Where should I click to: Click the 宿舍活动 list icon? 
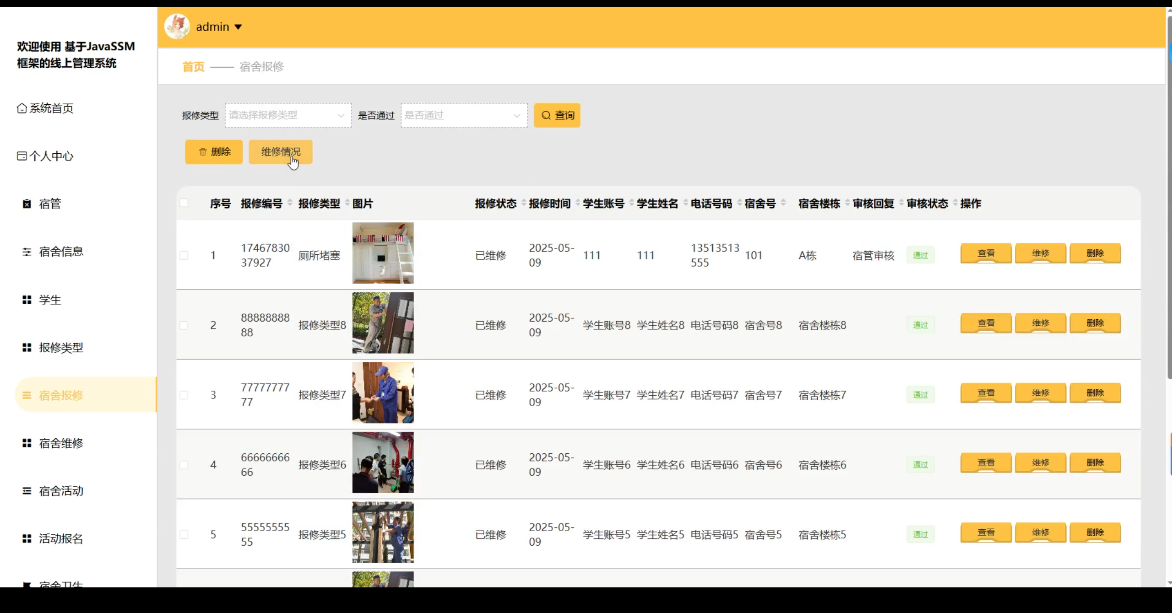click(x=26, y=491)
